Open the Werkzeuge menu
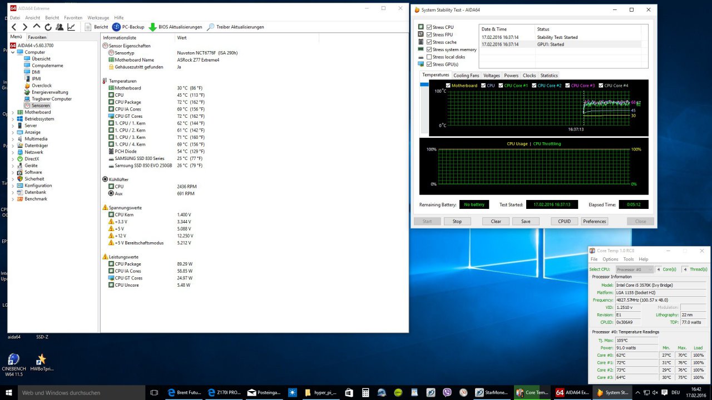This screenshot has width=712, height=400. pos(98,18)
